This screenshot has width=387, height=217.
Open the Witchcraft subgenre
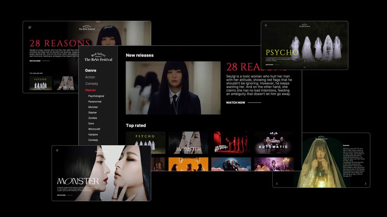[x=94, y=129]
